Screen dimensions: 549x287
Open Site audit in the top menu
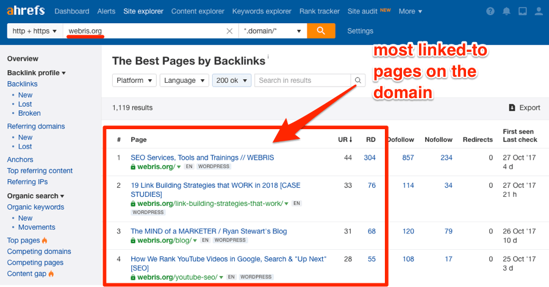[x=362, y=11]
